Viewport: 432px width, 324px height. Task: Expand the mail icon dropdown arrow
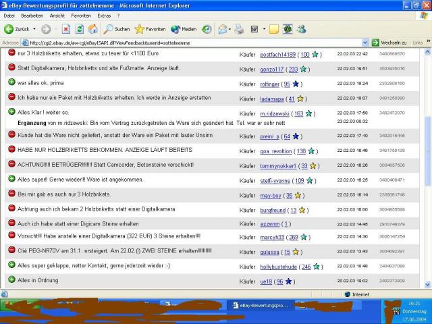pos(230,29)
